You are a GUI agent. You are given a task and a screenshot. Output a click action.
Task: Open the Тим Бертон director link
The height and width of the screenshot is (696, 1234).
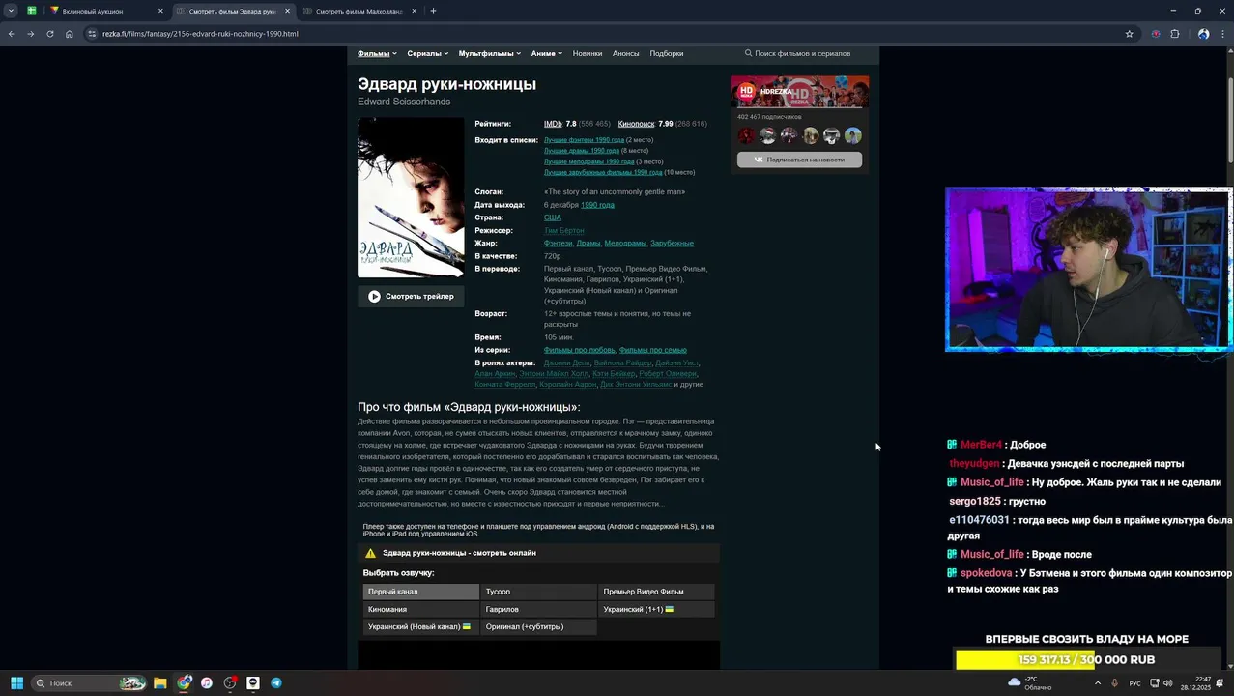point(564,231)
